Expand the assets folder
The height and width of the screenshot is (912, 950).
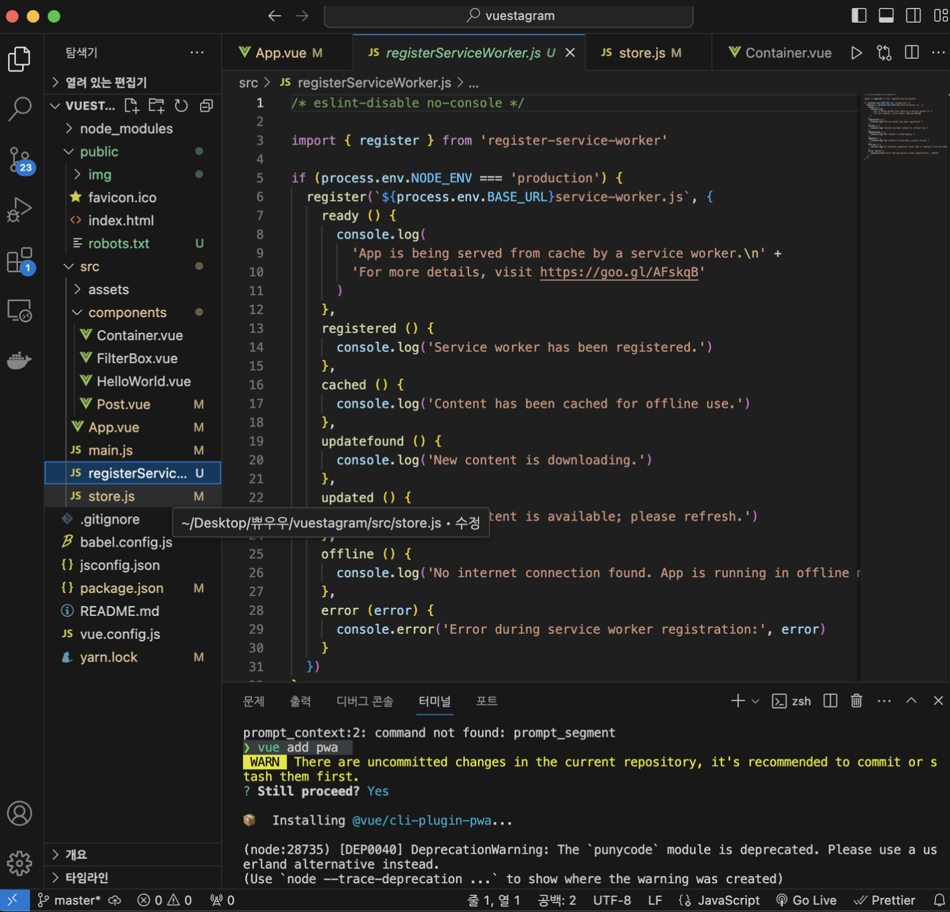point(108,289)
